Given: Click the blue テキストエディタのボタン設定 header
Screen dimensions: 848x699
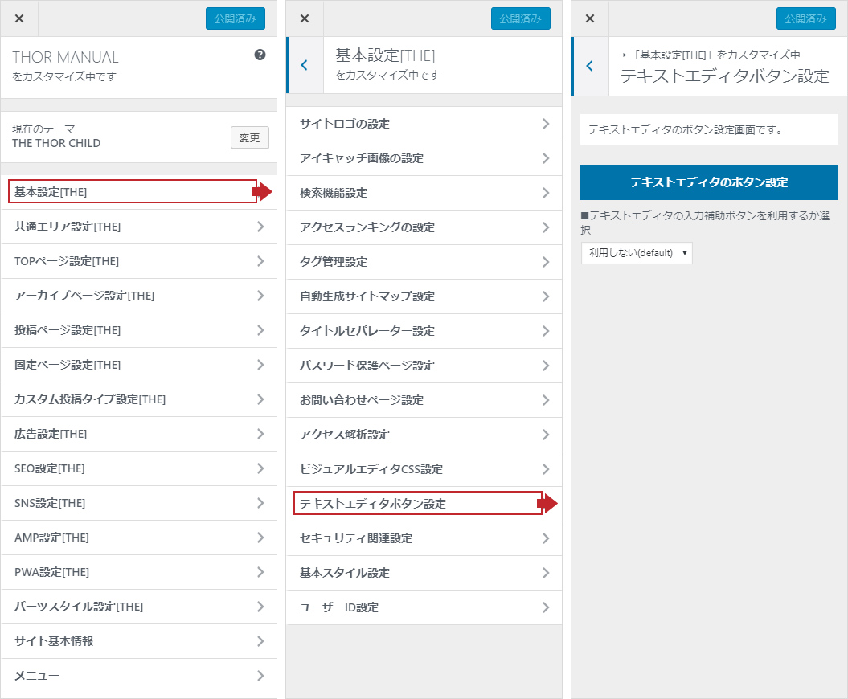Looking at the screenshot, I should (x=708, y=182).
